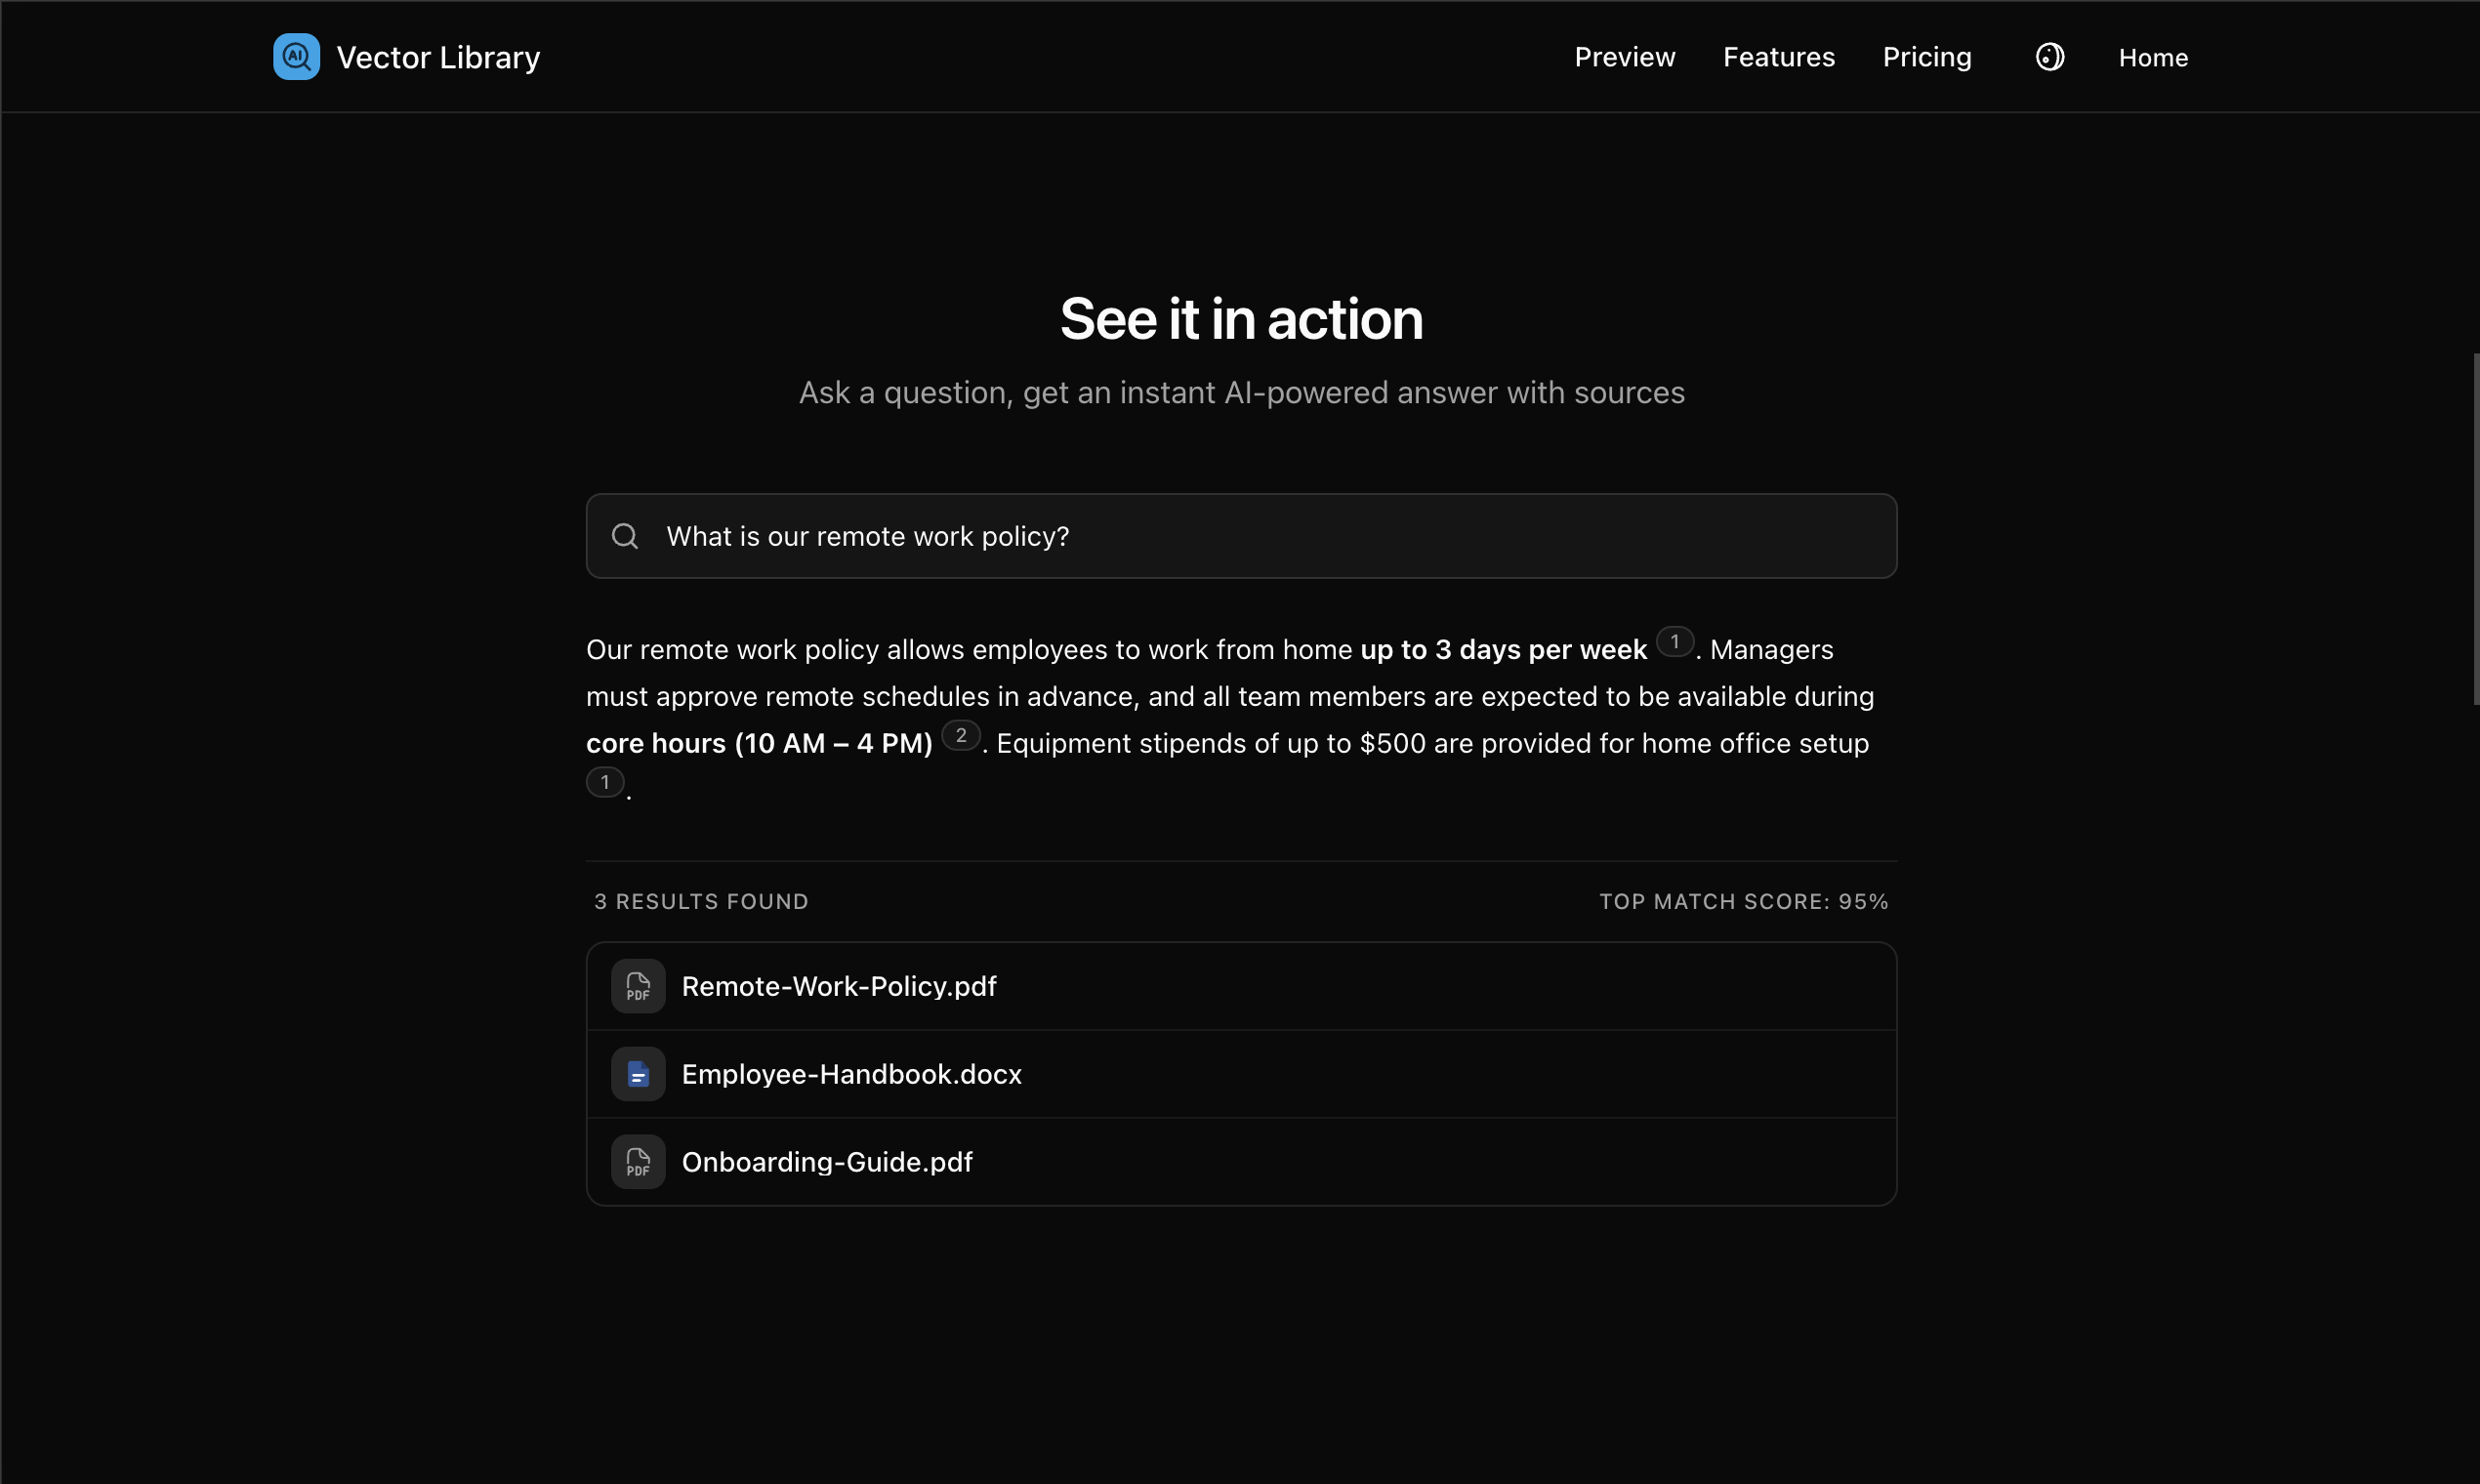This screenshot has height=1484, width=2480.
Task: Click the PDF icon for Remote-Work-Policy
Action: pyautogui.click(x=638, y=987)
